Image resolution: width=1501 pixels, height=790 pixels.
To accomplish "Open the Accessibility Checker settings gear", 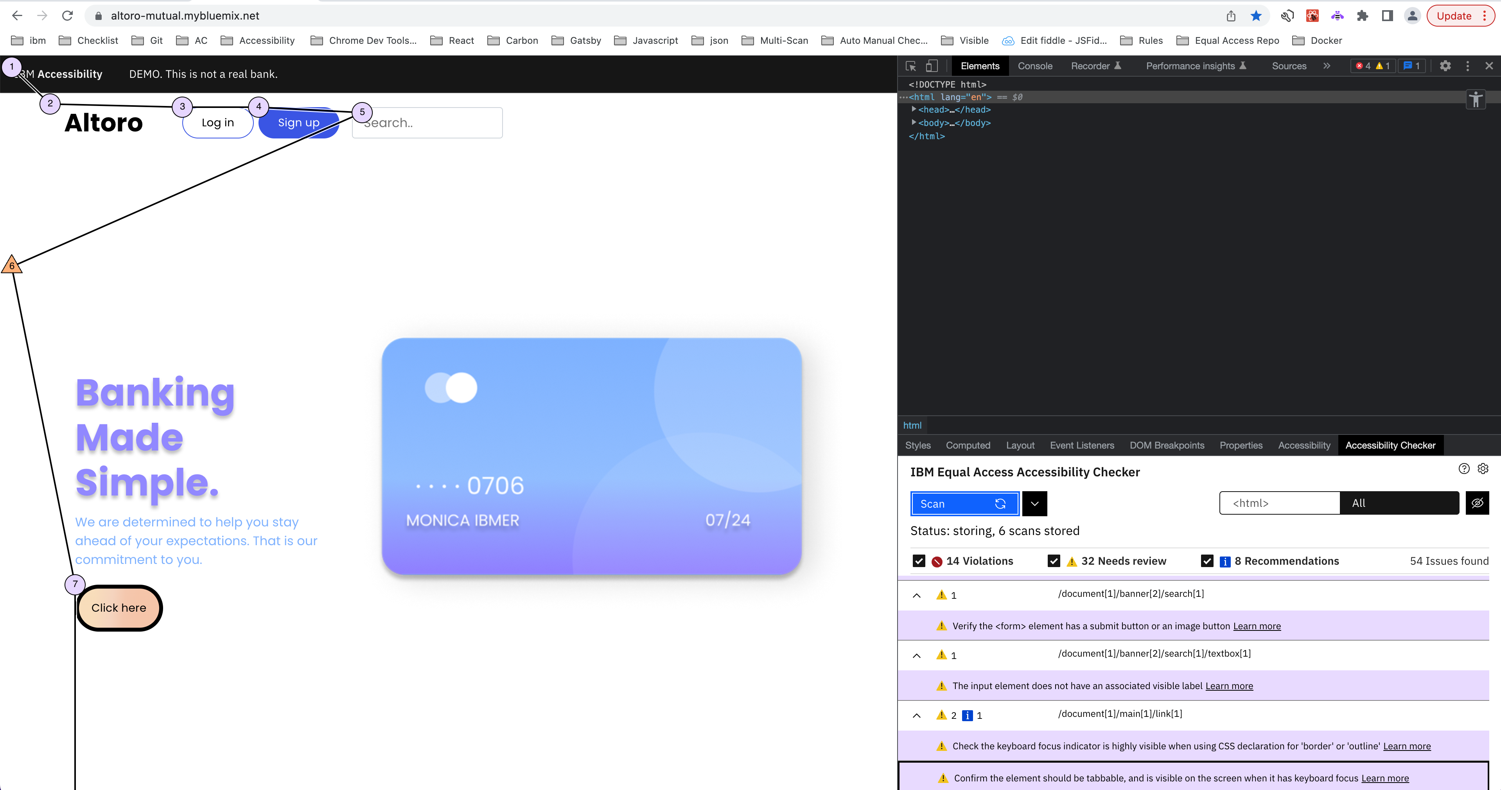I will click(x=1483, y=469).
